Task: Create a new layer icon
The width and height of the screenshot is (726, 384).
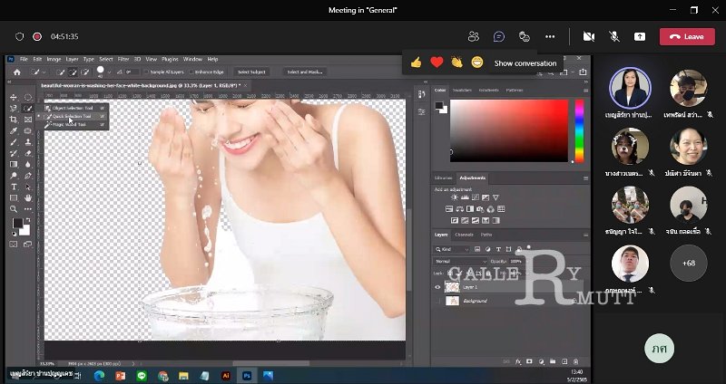Action: [564, 361]
